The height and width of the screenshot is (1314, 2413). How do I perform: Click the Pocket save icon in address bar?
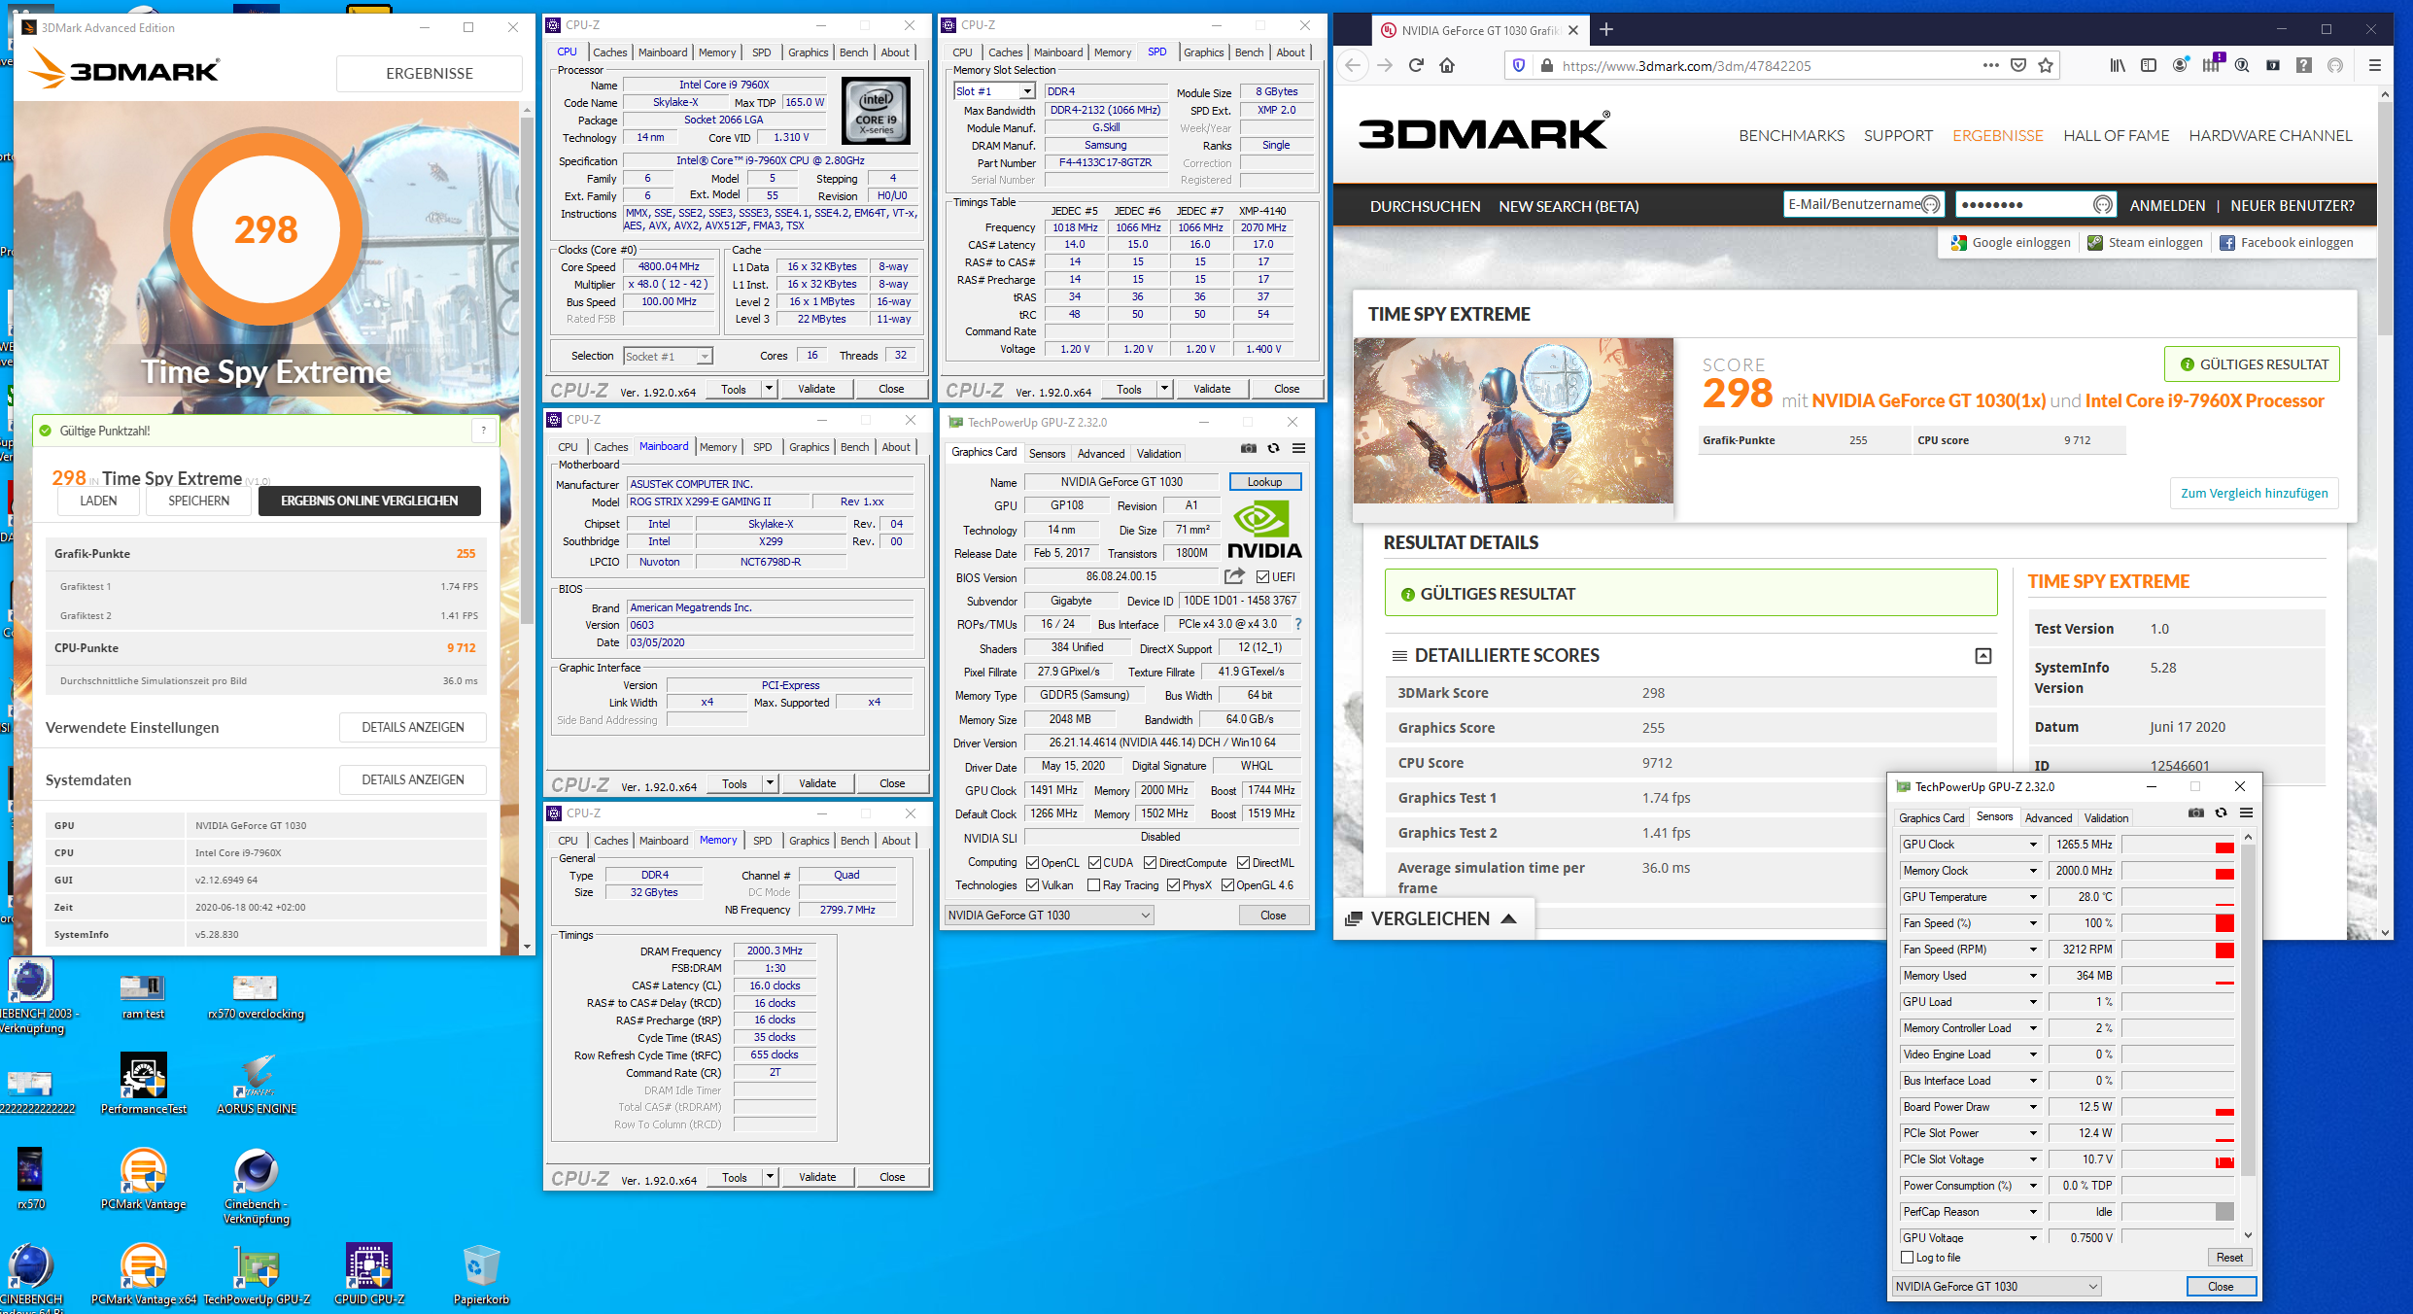click(x=2018, y=65)
